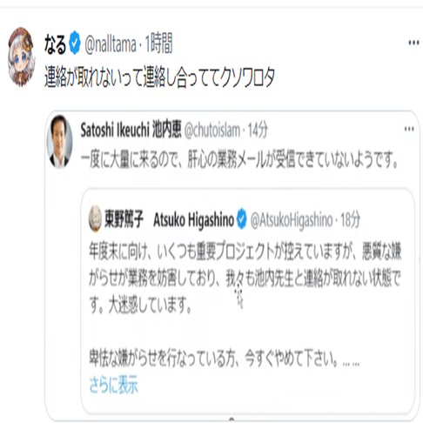
Task: Click the Satoshi Ikeuchi 池内恵 display name
Action: coord(131,130)
